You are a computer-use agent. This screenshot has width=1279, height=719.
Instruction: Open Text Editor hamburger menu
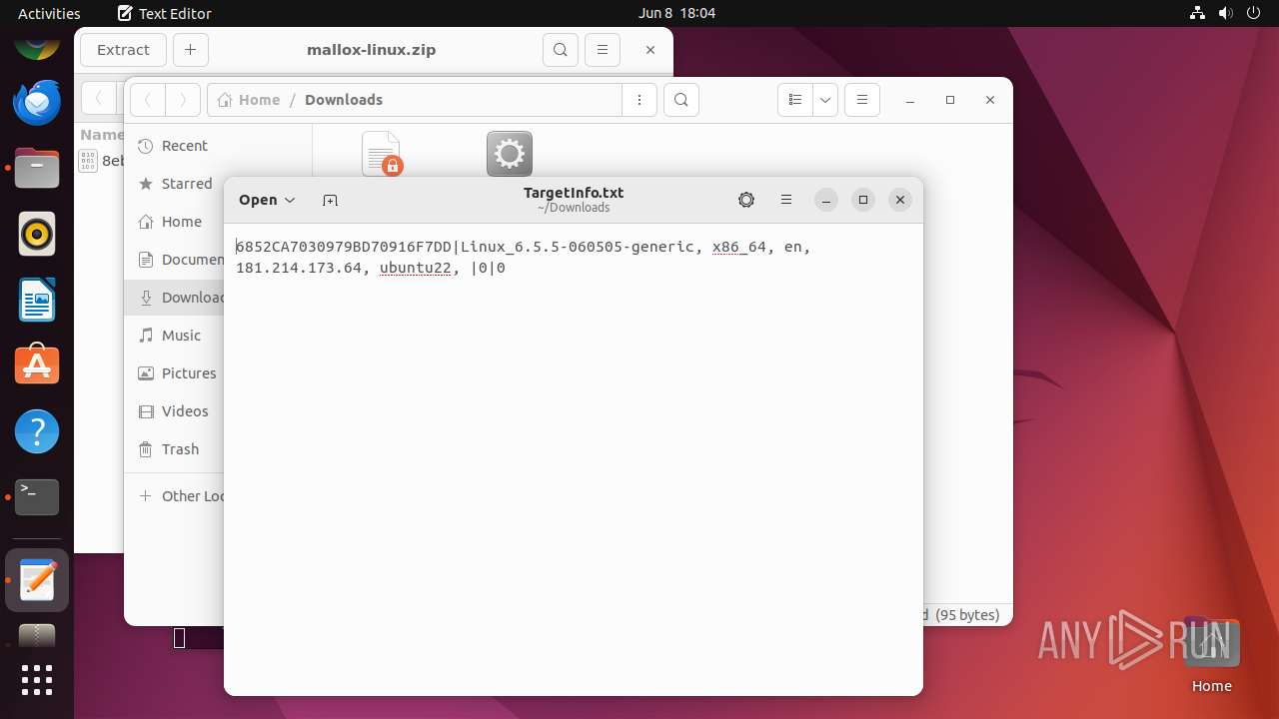(786, 200)
